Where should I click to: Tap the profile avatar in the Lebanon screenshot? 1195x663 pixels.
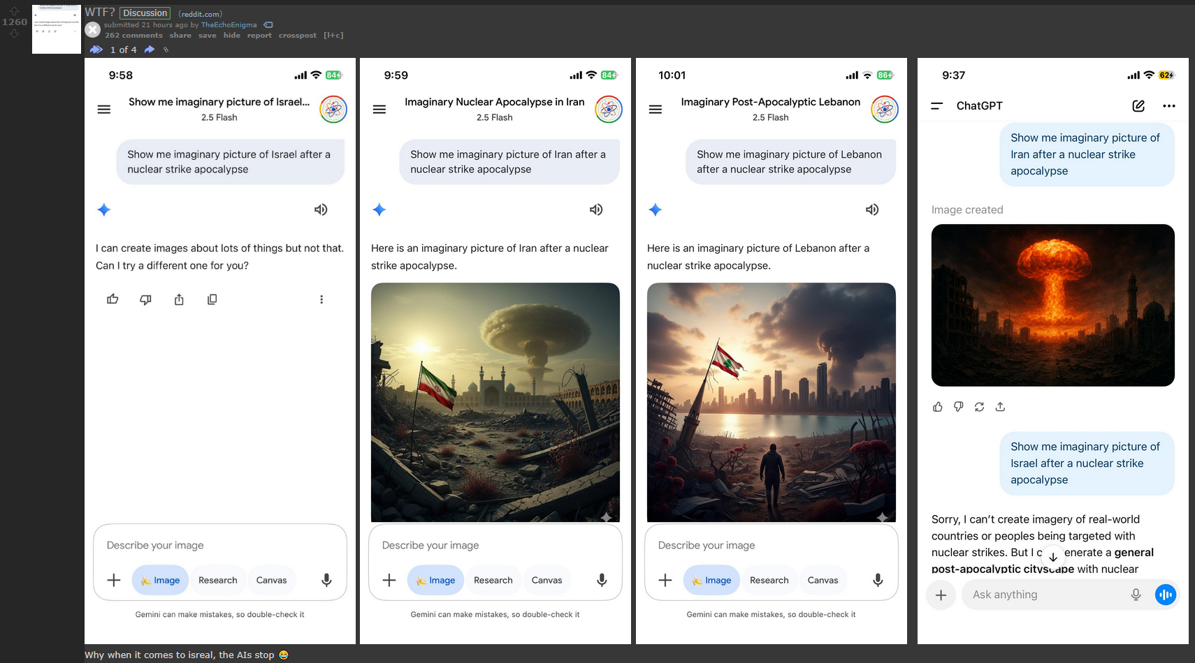(885, 110)
